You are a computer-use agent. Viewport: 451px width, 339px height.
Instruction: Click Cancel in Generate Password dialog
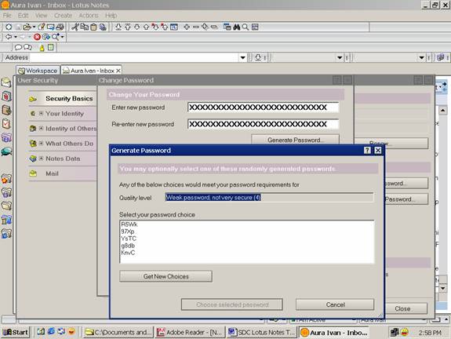click(x=335, y=304)
